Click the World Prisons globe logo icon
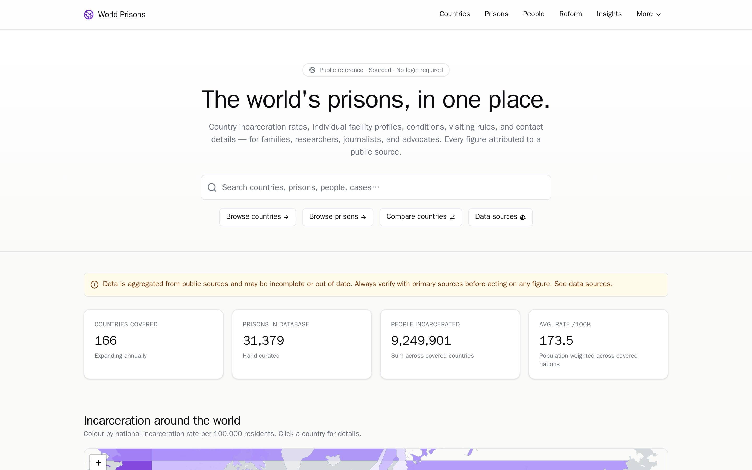Viewport: 752px width, 470px height. (89, 15)
